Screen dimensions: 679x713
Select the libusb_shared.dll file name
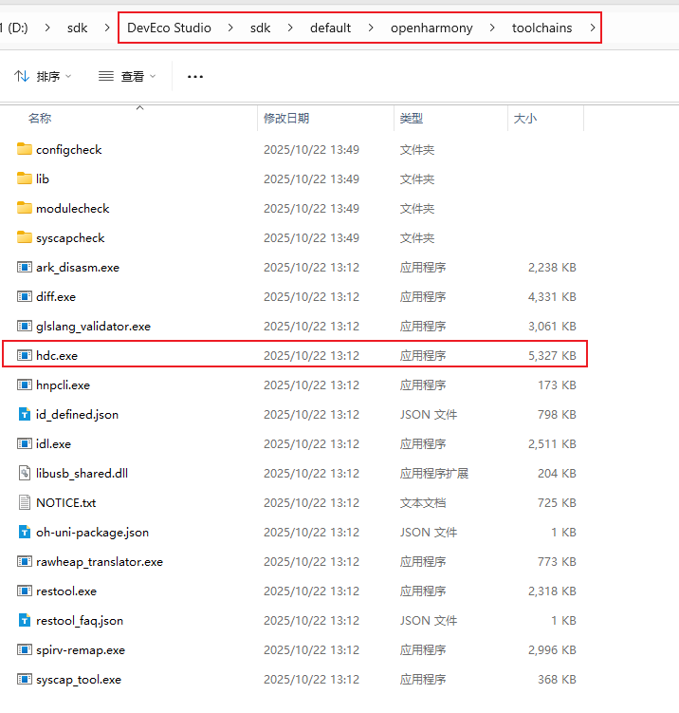[x=82, y=474]
